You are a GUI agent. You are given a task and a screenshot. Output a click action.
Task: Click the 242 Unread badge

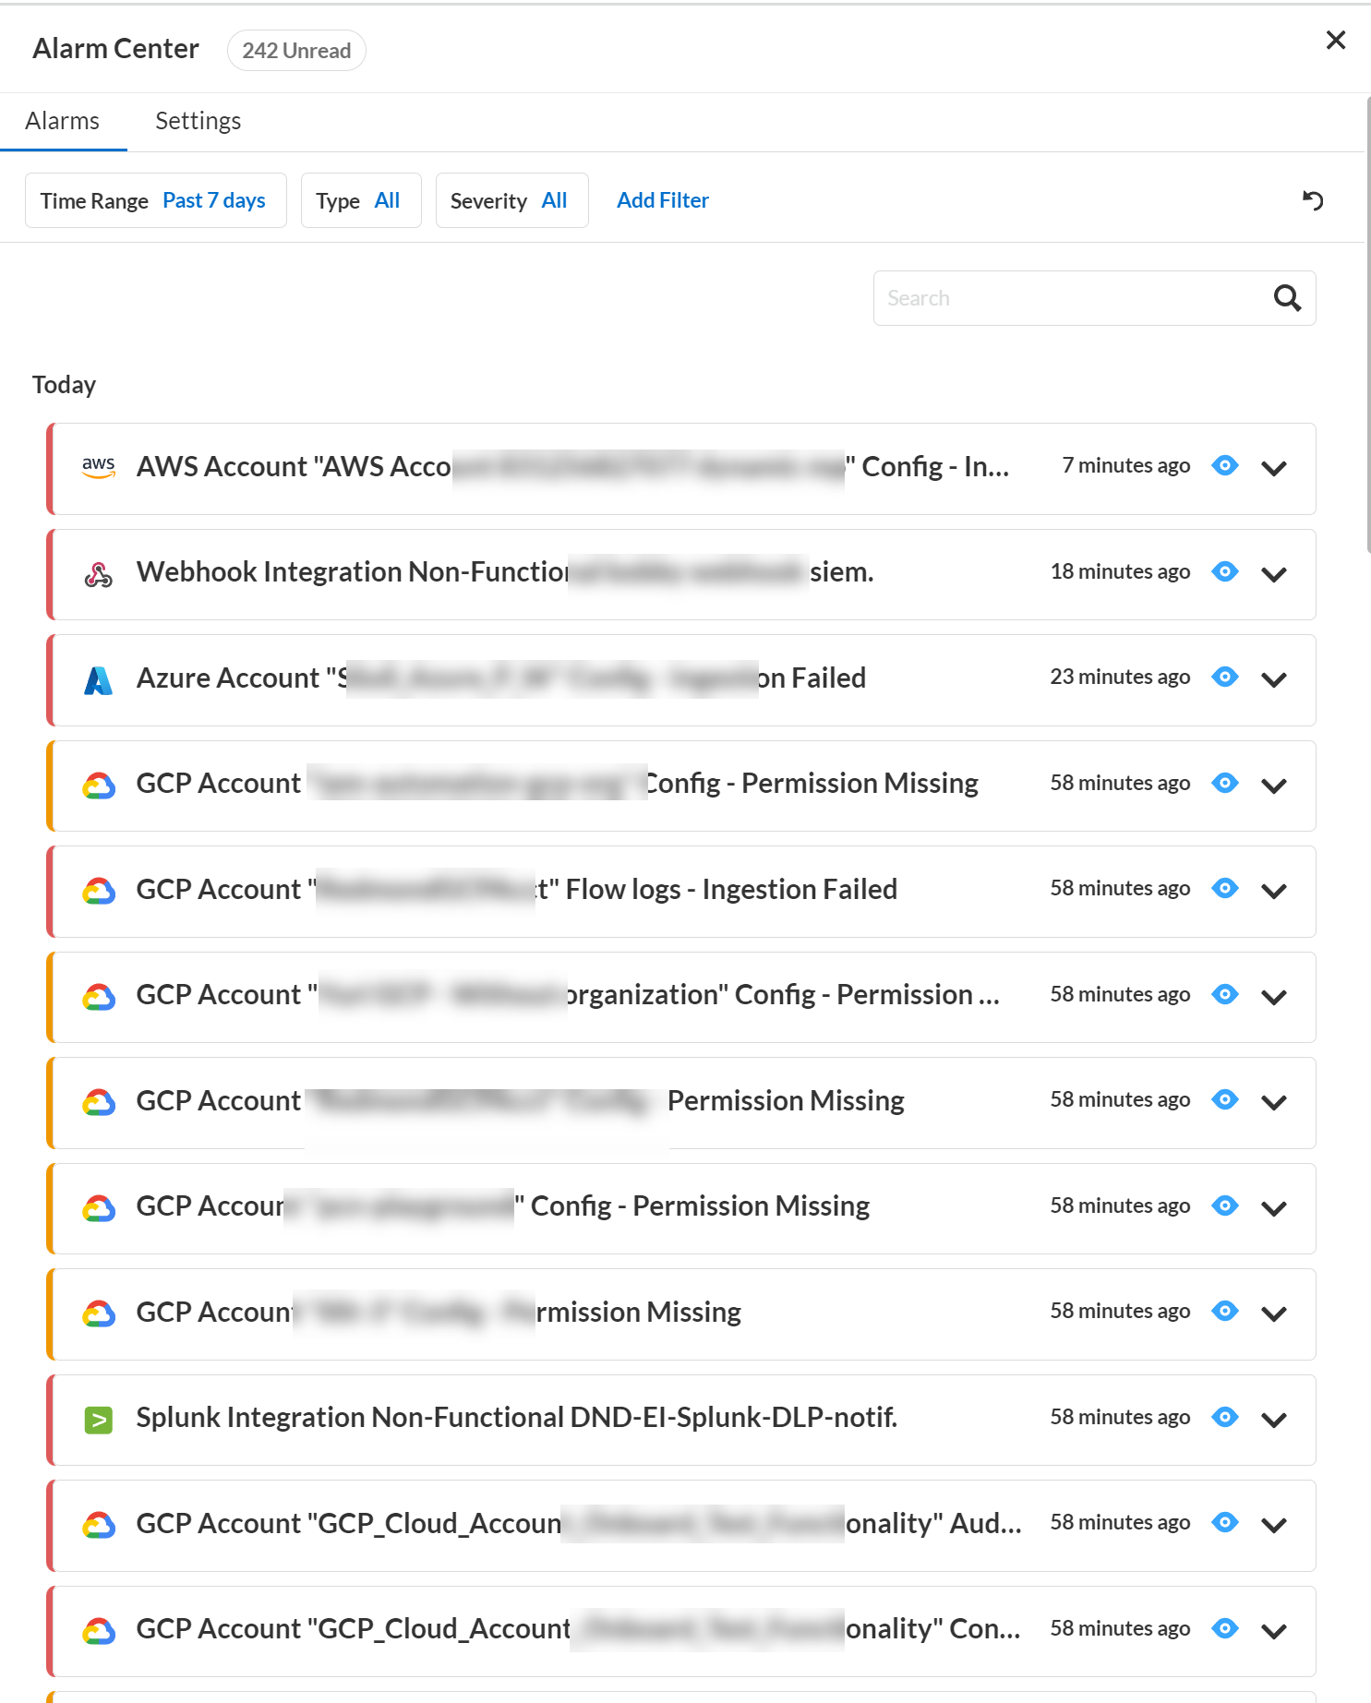coord(296,51)
